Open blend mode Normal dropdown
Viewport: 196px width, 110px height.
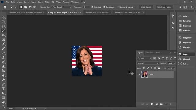(148, 63)
